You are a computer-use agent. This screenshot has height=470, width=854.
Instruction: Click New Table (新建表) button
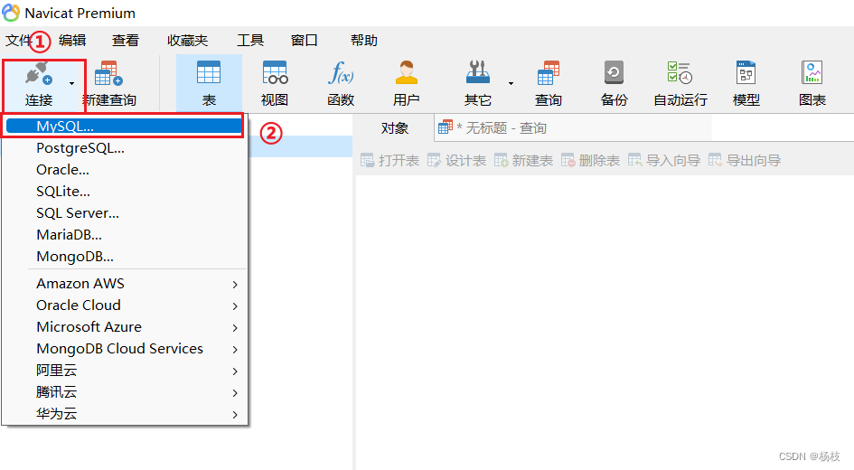click(x=523, y=161)
